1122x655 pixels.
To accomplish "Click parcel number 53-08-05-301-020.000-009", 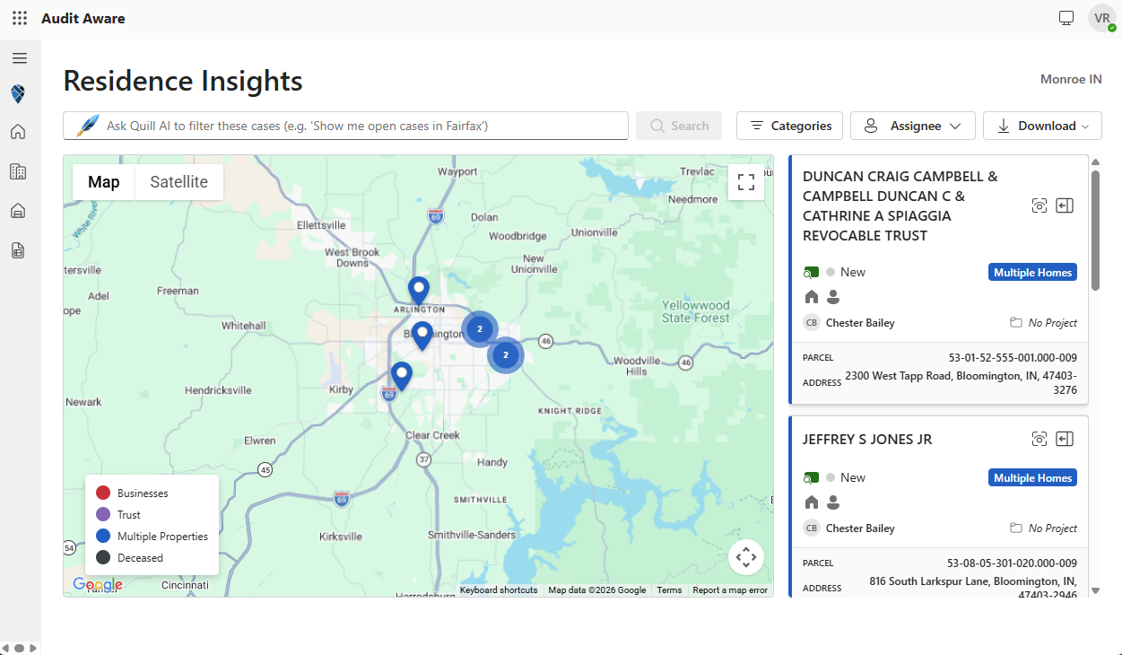I will tap(1012, 563).
